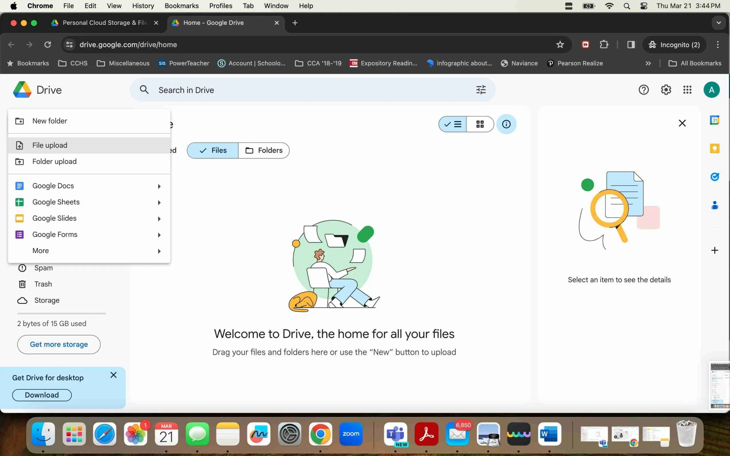Open Google Contacts side panel icon
This screenshot has width=730, height=456.
[x=714, y=205]
